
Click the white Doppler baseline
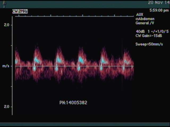pyautogui.click(x=74, y=66)
